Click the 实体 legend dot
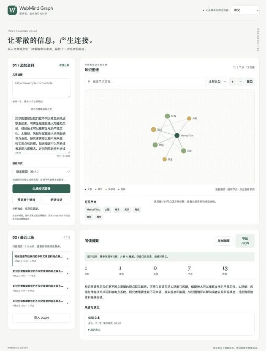The image size is (266, 351). coord(119,189)
